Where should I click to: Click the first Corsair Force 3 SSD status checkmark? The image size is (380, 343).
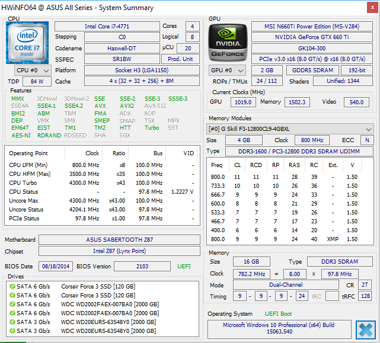[12, 286]
